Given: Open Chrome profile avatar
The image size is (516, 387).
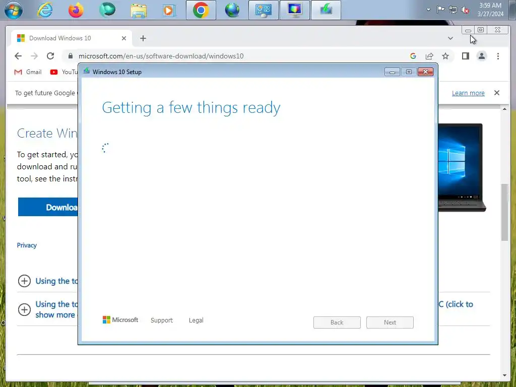Looking at the screenshot, I should [481, 56].
